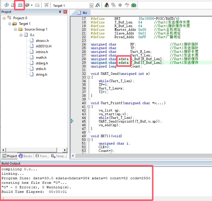Open intrins.h header in tree
212x201 pixels.
coord(42,52)
